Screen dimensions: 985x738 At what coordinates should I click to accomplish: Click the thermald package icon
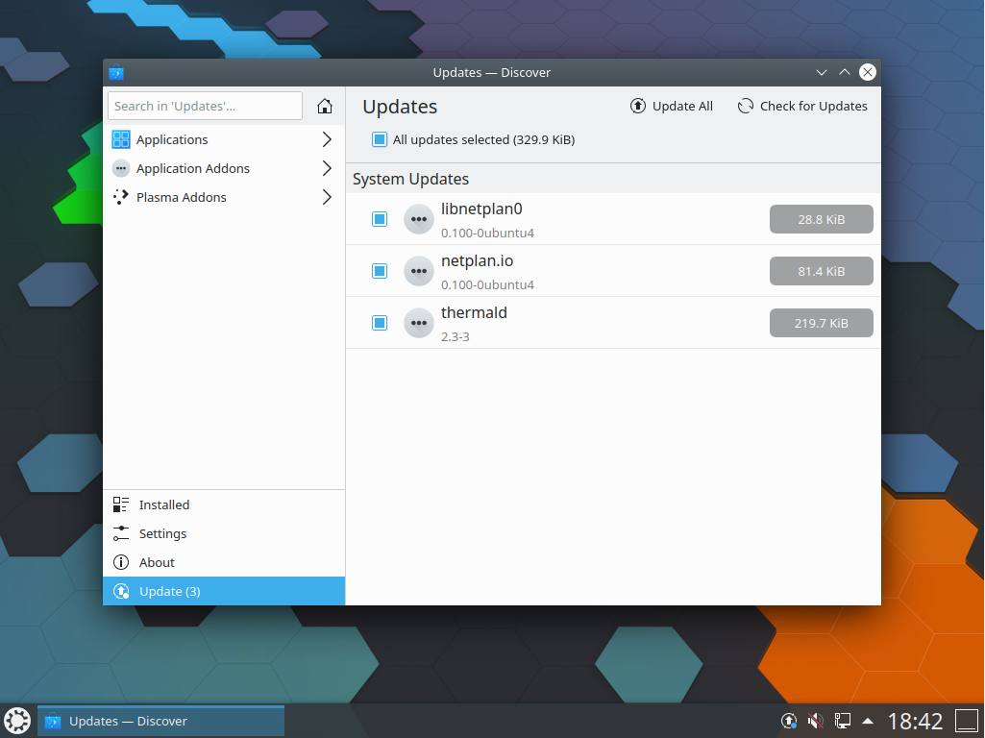tap(418, 324)
